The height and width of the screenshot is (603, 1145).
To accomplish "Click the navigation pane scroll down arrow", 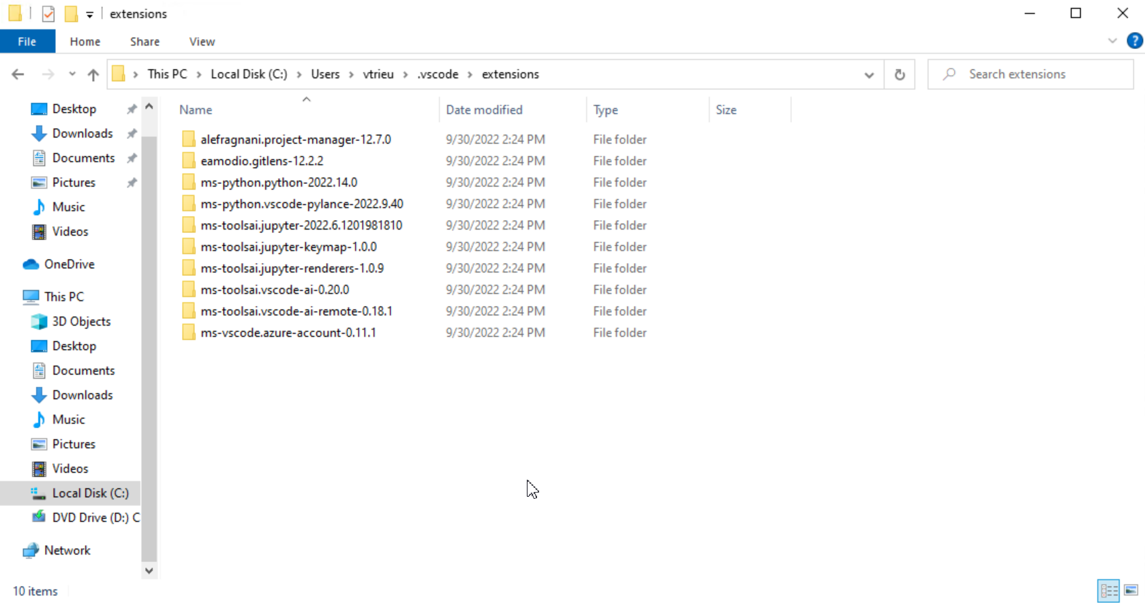I will click(149, 571).
